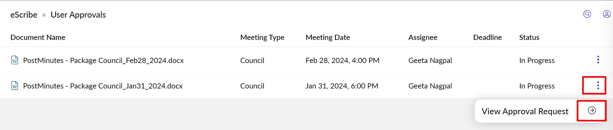The width and height of the screenshot is (613, 130).
Task: Select View Approval Request menu option
Action: [x=525, y=111]
